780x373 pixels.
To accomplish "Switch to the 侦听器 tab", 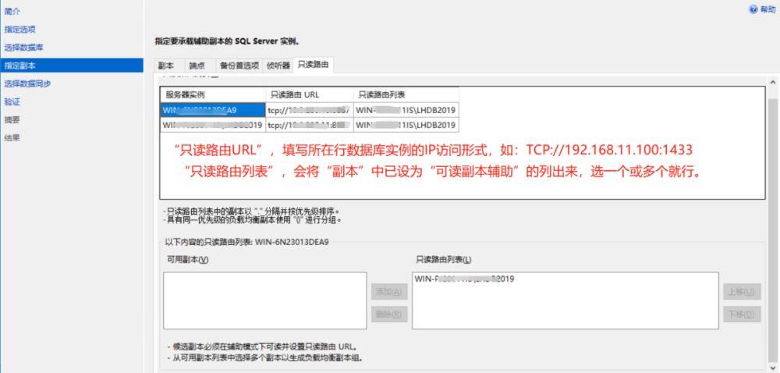I will pos(278,66).
